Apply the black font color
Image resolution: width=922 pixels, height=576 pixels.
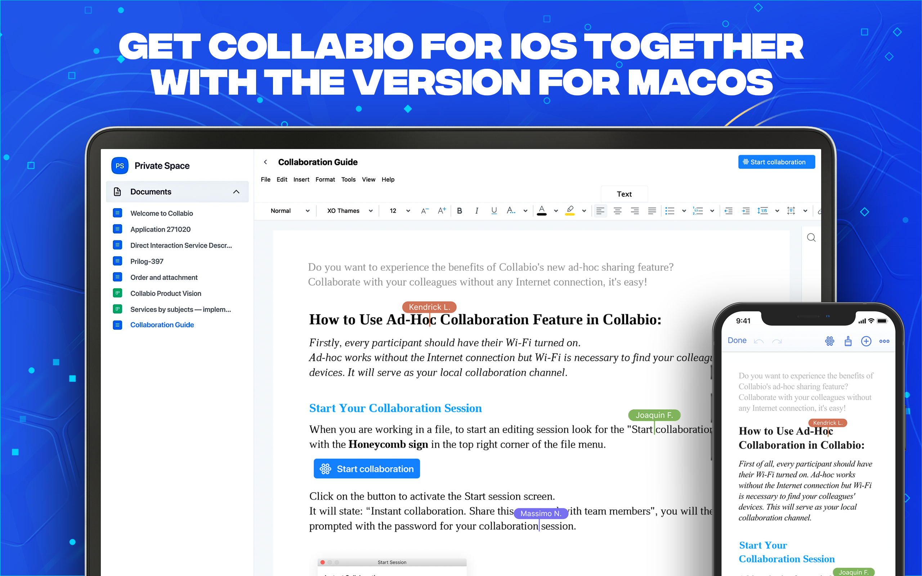(541, 211)
